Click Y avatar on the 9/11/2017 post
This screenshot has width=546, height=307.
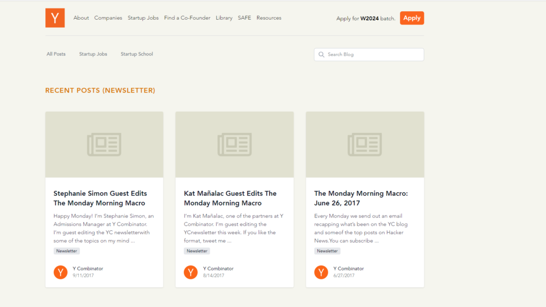[61, 272]
